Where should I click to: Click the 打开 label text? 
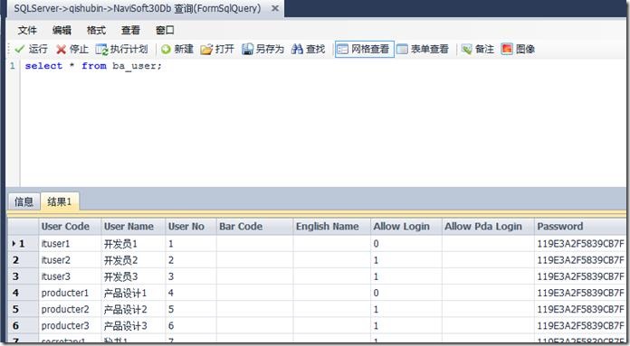pos(224,50)
